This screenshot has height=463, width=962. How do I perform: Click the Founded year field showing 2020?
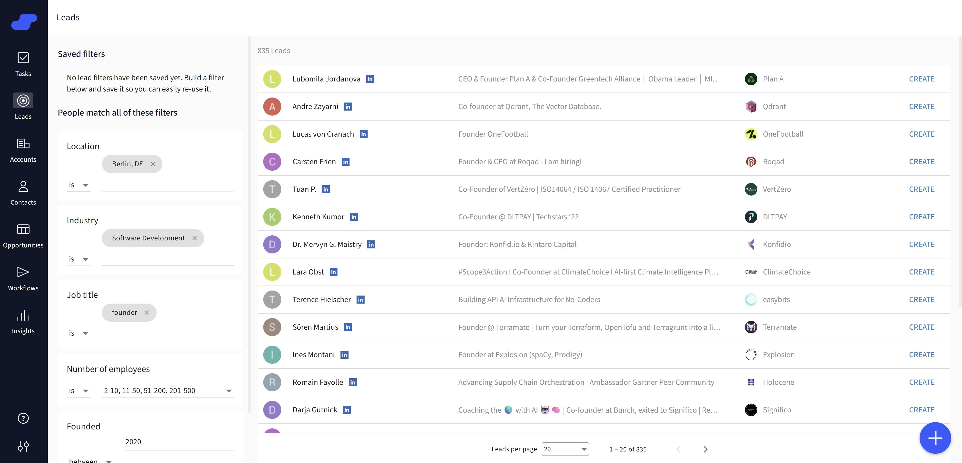click(179, 442)
